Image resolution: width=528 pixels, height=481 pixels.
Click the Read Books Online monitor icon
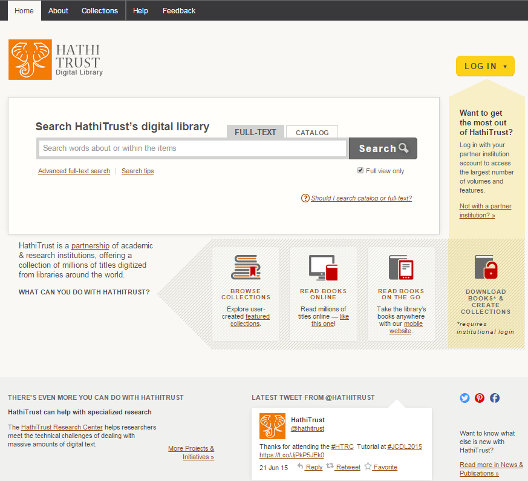(323, 268)
